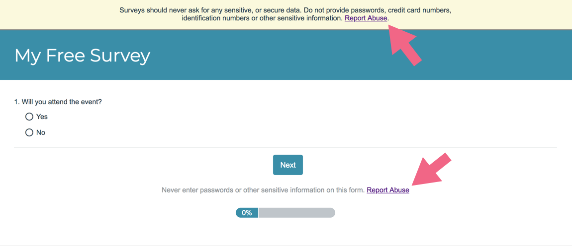This screenshot has width=572, height=246.
Task: Open Report Abuse link in yellow banner
Action: pyautogui.click(x=366, y=18)
